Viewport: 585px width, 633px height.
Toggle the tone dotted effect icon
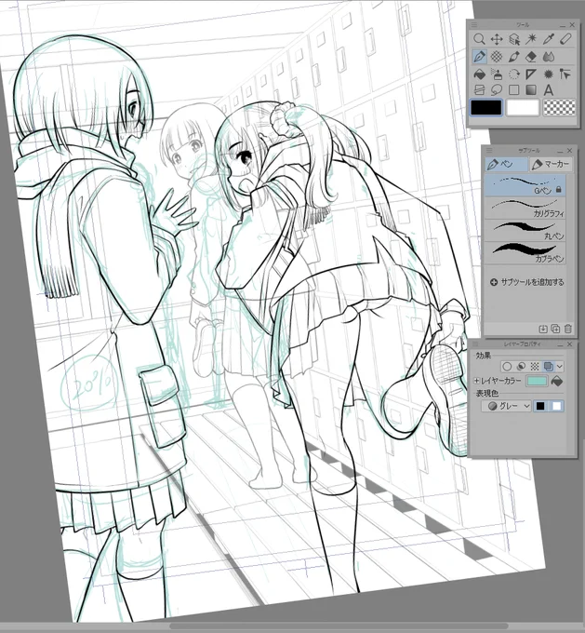pos(535,366)
